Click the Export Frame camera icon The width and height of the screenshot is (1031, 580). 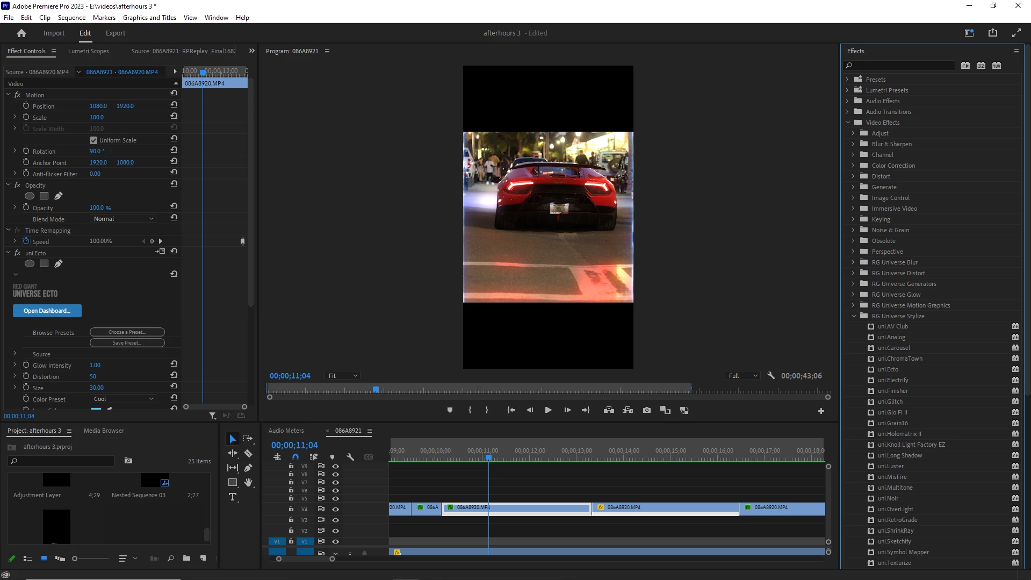coord(647,410)
